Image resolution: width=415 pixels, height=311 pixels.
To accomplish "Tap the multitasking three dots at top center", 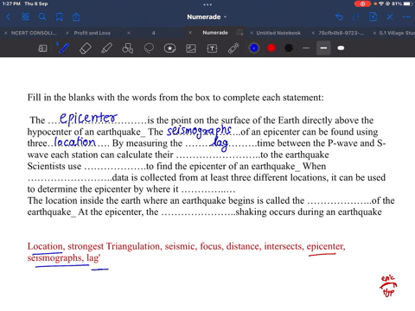I will coord(207,4).
